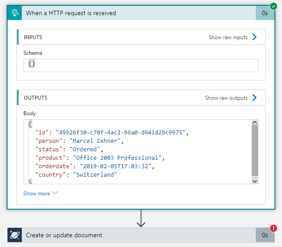Expand the 'Create or update document' step
This screenshot has width=282, height=247.
(x=133, y=235)
